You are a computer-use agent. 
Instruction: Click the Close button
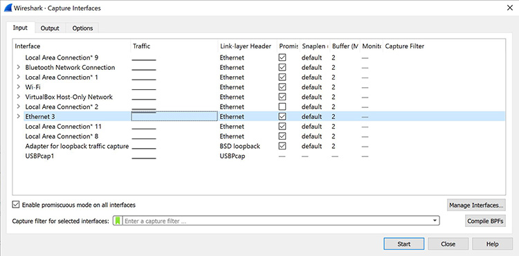[x=448, y=244]
